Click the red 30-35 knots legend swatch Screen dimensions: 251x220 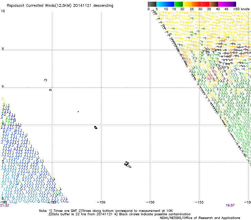pyautogui.click(x=205, y=4)
